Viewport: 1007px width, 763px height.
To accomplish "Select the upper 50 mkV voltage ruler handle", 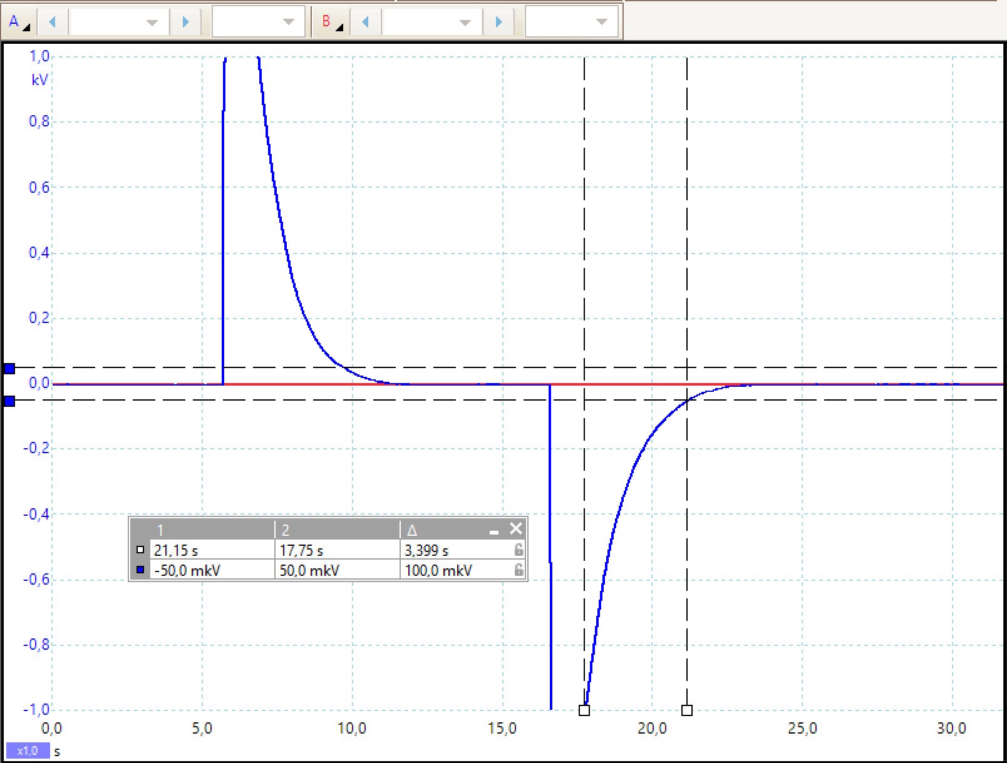I will tap(9, 369).
